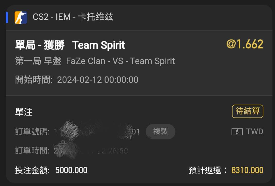Copy the order number with 複製 button
275x186 pixels.
[160, 131]
